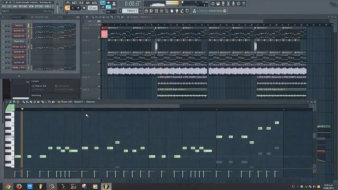Open the TOOLS menu

coord(48,6)
